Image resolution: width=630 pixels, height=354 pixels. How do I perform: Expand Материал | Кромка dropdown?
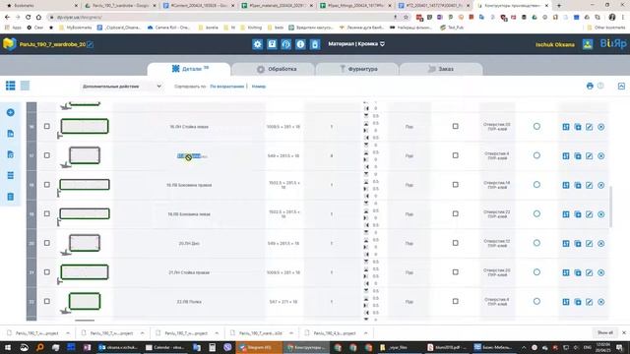356,43
